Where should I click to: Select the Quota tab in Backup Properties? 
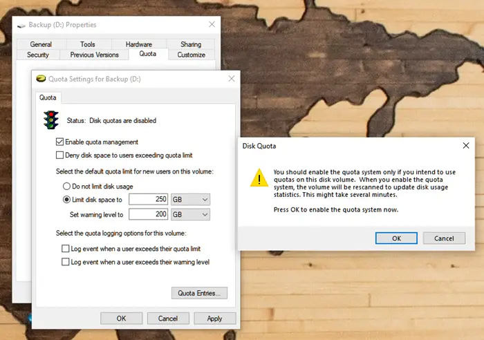click(x=148, y=54)
